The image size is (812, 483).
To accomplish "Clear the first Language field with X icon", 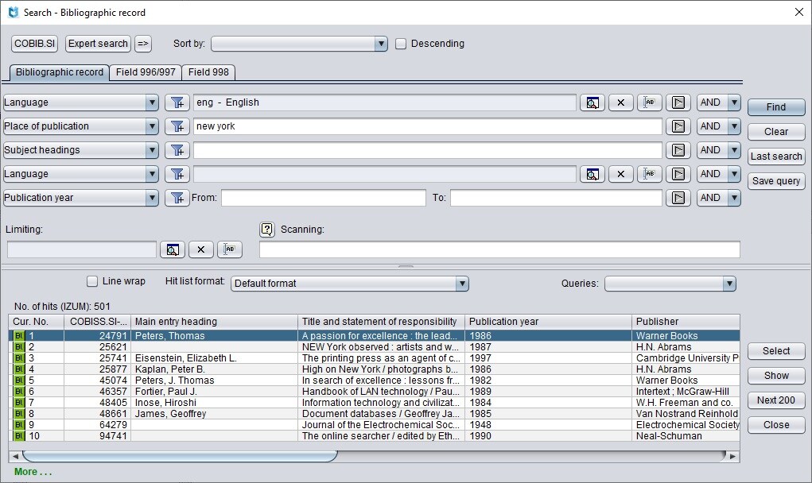I will [620, 102].
